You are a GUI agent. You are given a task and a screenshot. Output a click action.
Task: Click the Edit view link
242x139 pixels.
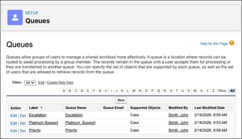[x=41, y=83]
